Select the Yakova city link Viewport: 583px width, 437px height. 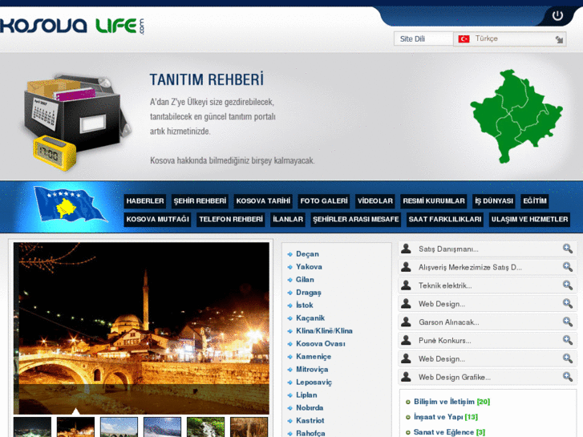[x=309, y=267]
